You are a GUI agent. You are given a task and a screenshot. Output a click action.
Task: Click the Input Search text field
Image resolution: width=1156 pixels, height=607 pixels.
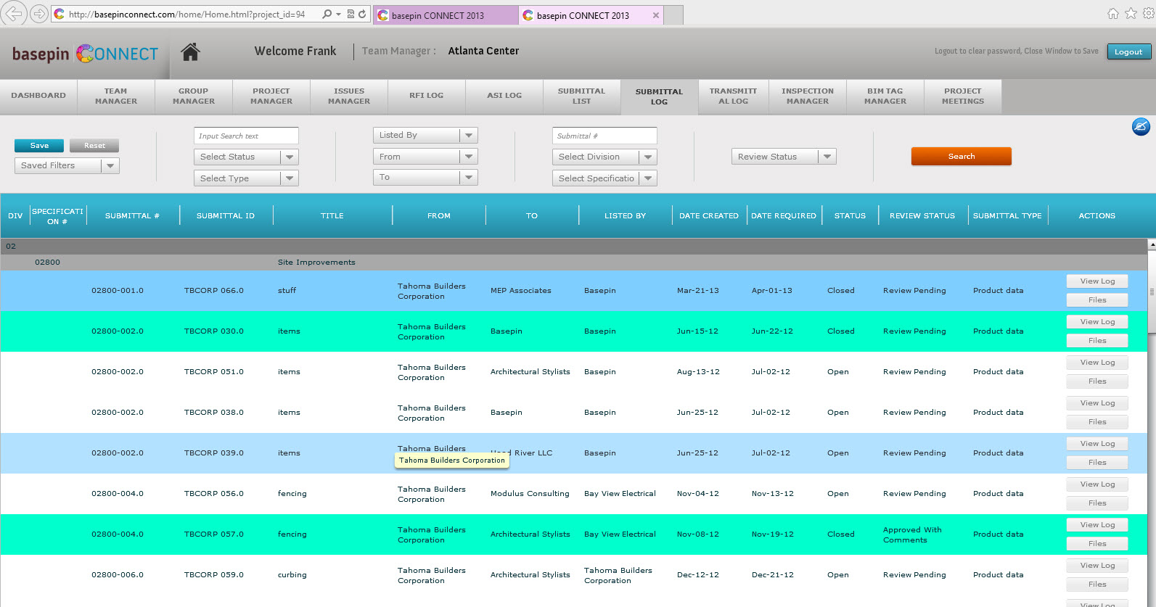[246, 136]
